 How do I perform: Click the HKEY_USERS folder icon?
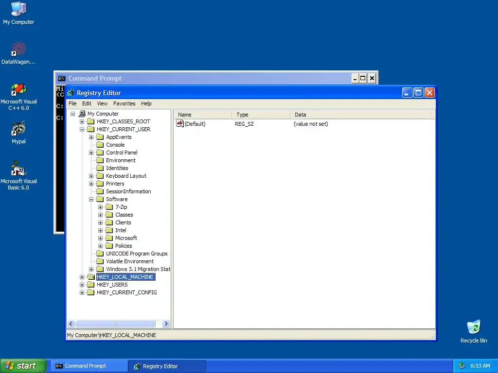(91, 285)
